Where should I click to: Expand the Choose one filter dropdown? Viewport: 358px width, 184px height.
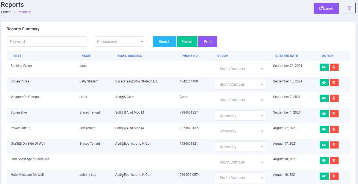click(120, 41)
